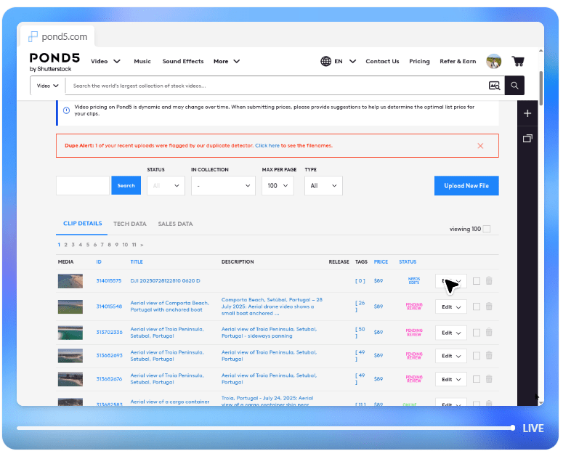Click the search magnifier icon

point(514,86)
